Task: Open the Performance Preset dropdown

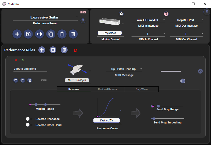Action: pos(77,17)
